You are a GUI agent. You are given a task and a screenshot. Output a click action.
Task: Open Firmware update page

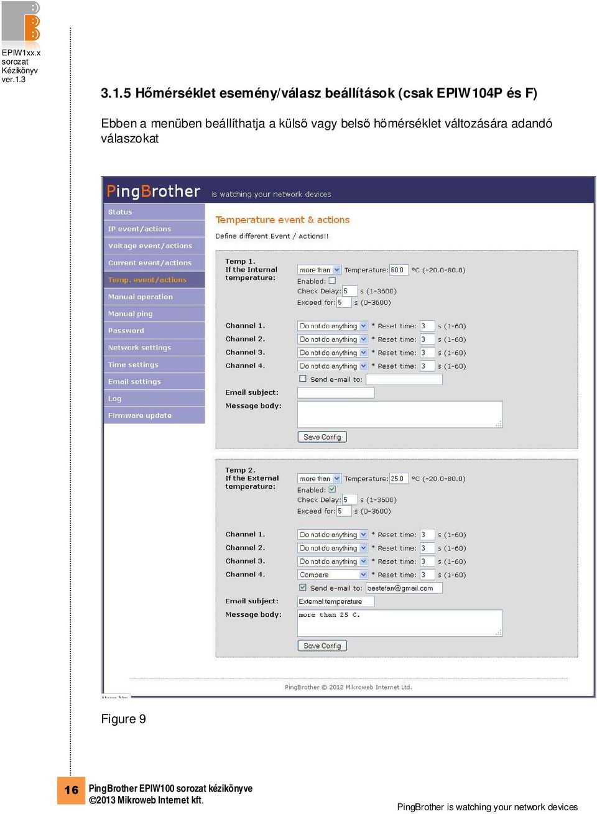pyautogui.click(x=154, y=415)
